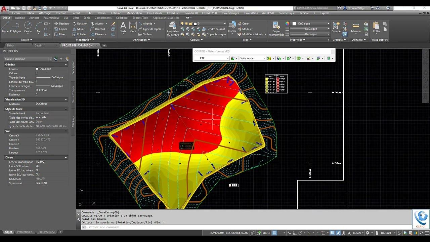Open the Covadis VRD menu
The height and width of the screenshot is (242, 430).
210,13
